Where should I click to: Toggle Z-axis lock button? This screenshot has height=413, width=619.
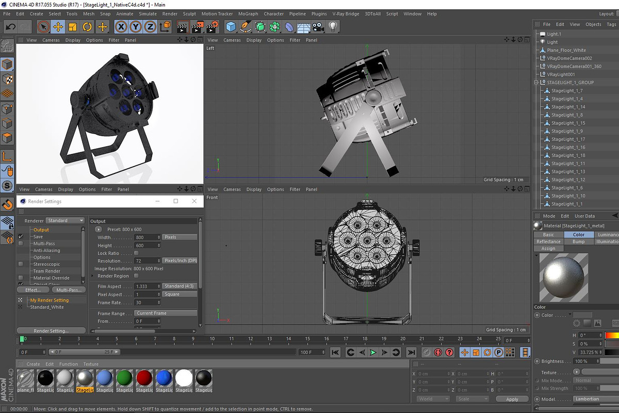coord(150,26)
